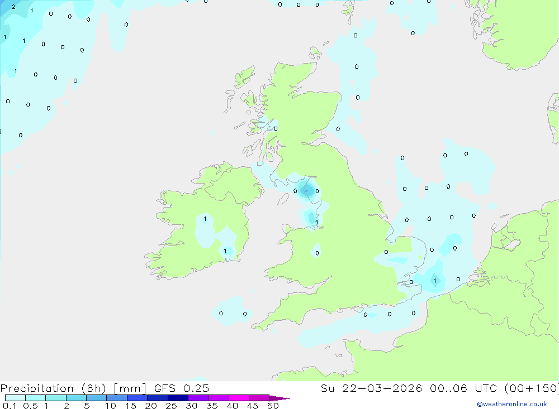Image resolution: width=559 pixels, height=409 pixels.
Task: Click the '(00+150)' forecast offset text
Action: (532, 388)
